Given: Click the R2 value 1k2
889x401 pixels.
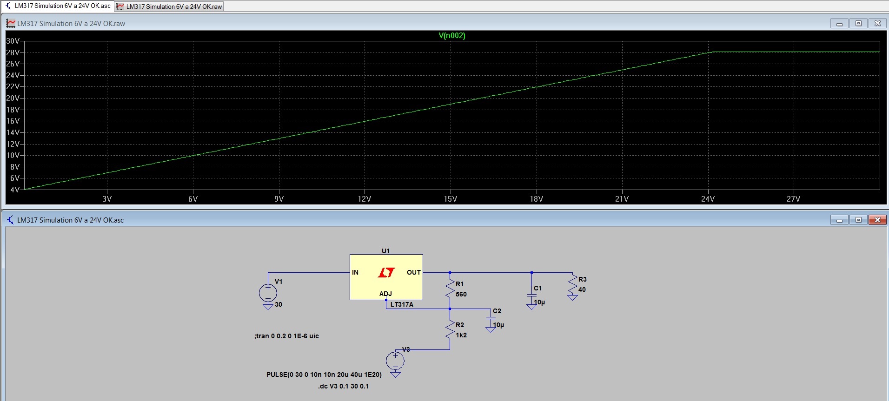Looking at the screenshot, I should 461,335.
